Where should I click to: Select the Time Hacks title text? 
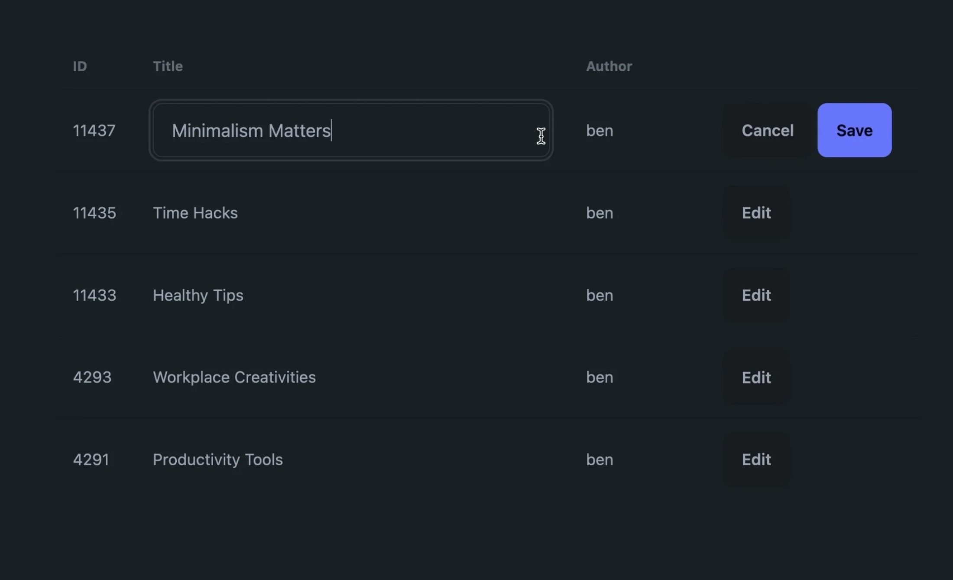[x=195, y=213]
